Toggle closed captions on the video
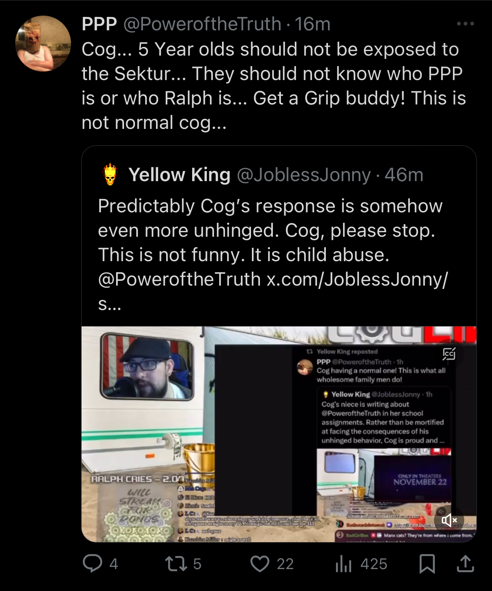Viewport: 492px width, 591px height. point(449,354)
